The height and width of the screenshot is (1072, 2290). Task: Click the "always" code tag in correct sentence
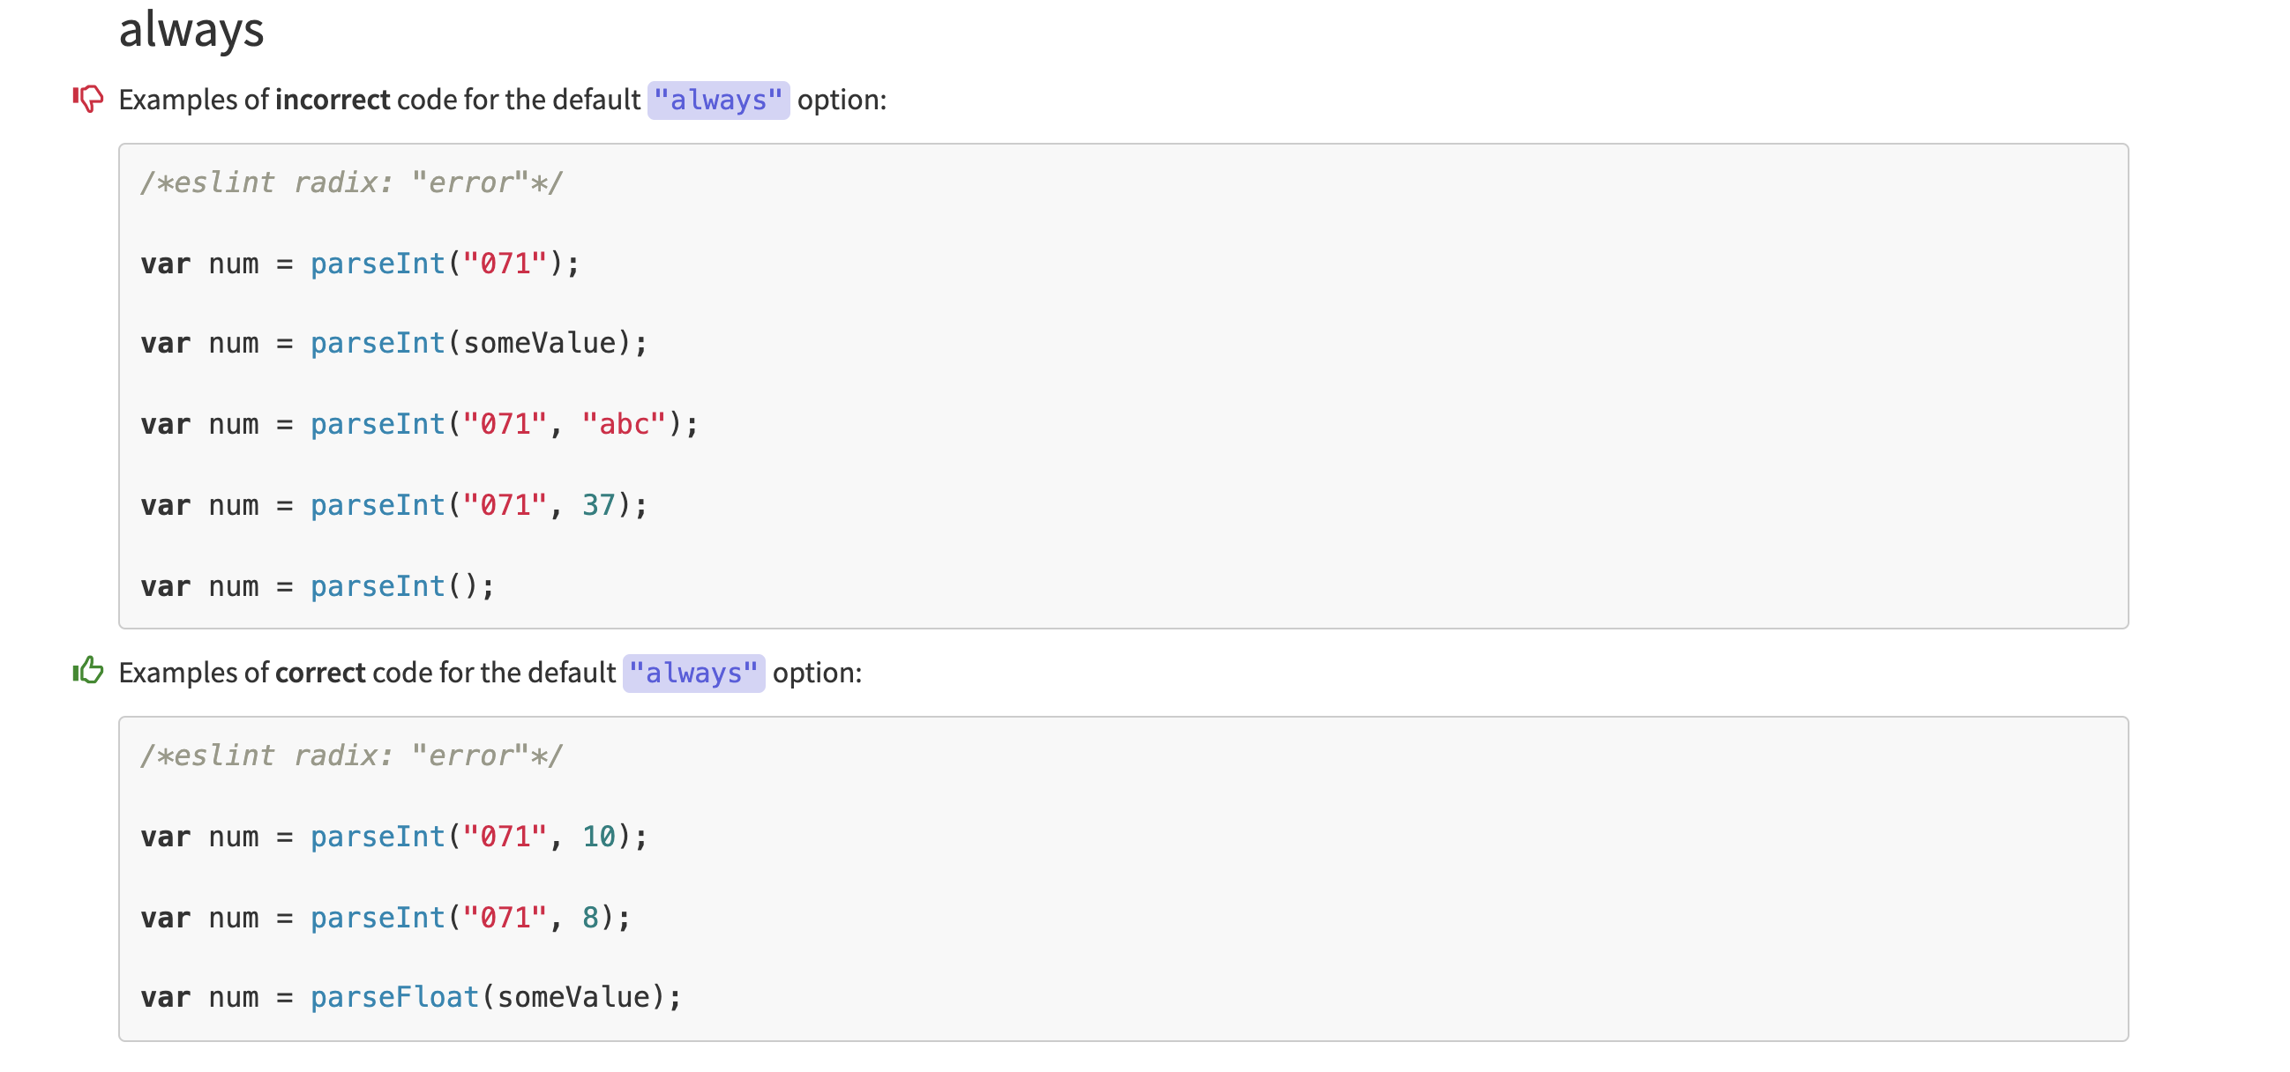(x=692, y=674)
